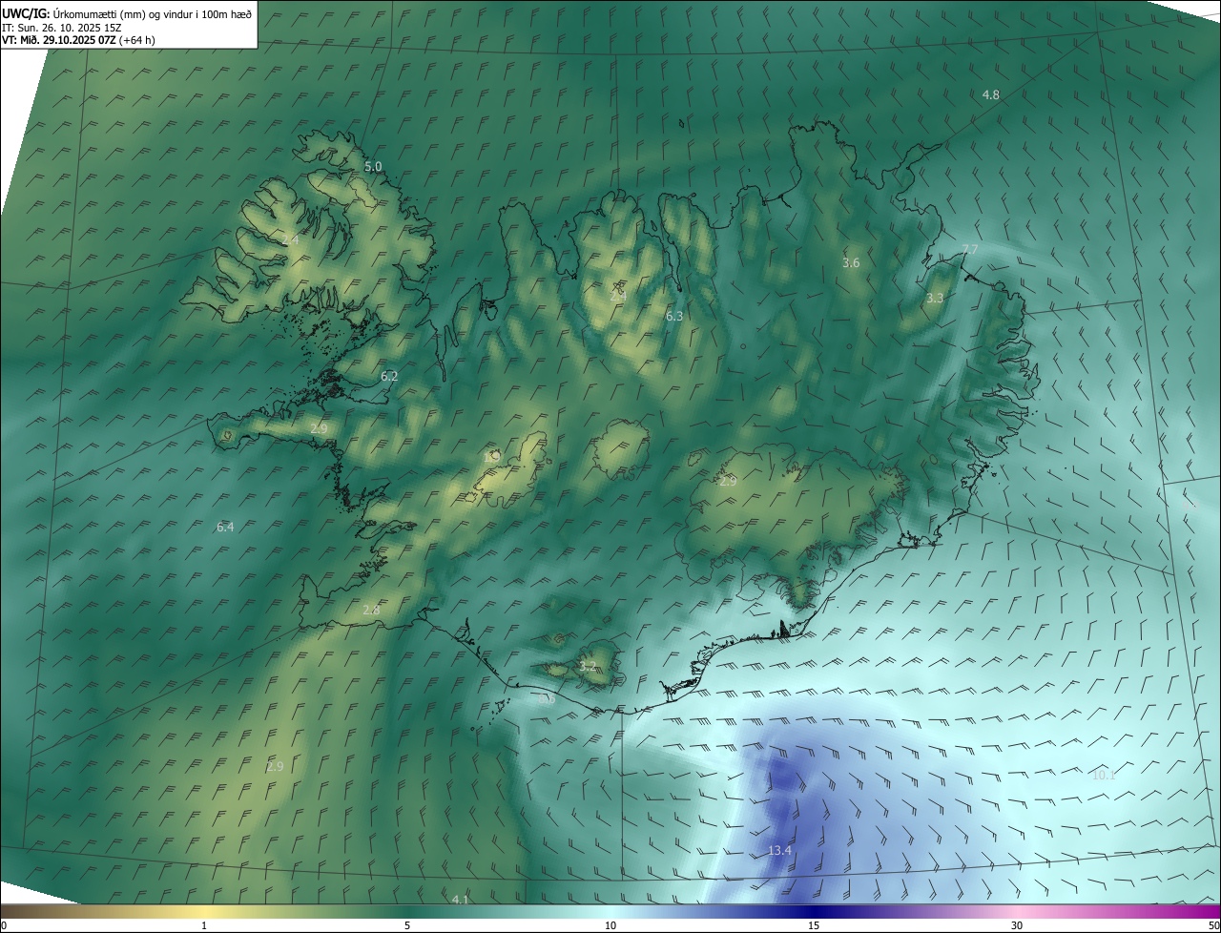Click the valid time 'VT: Mið. 29.10.2025 07Z (+64 h)'
Image resolution: width=1221 pixels, height=933 pixels.
pos(78,40)
